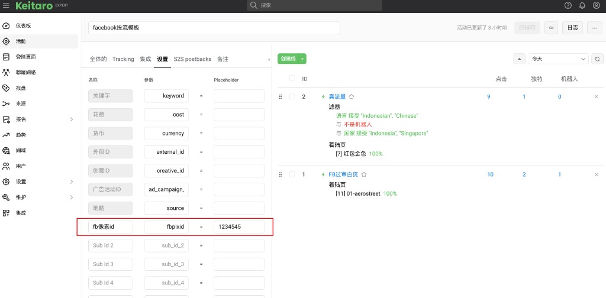
Task: Click the 趋势 trends sidebar icon
Action: coord(6,135)
